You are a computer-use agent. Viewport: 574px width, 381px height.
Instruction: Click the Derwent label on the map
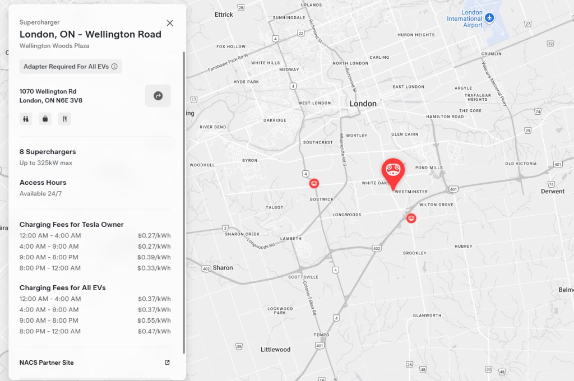pos(553,191)
